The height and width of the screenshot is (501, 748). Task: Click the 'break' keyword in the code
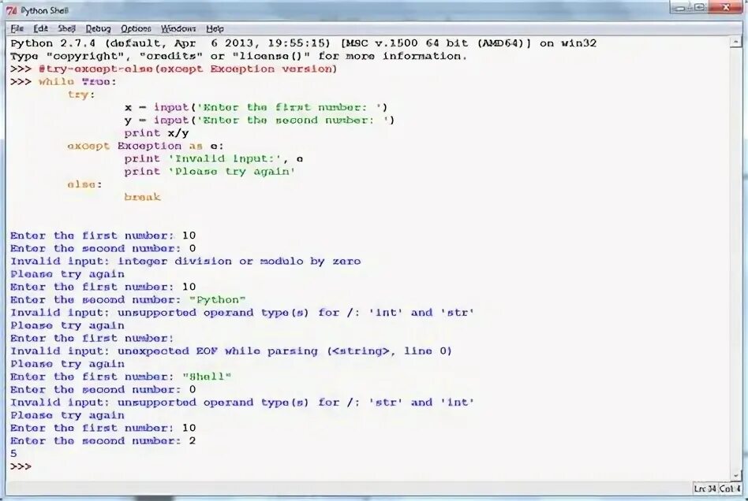pyautogui.click(x=142, y=197)
